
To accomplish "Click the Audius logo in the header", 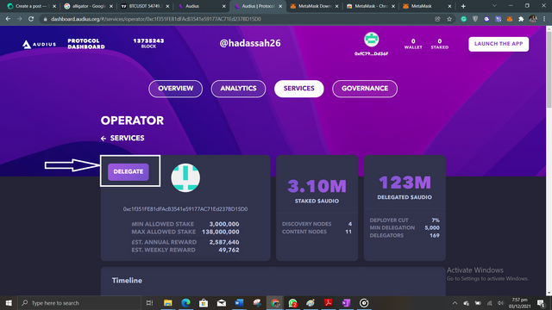I will (x=40, y=44).
